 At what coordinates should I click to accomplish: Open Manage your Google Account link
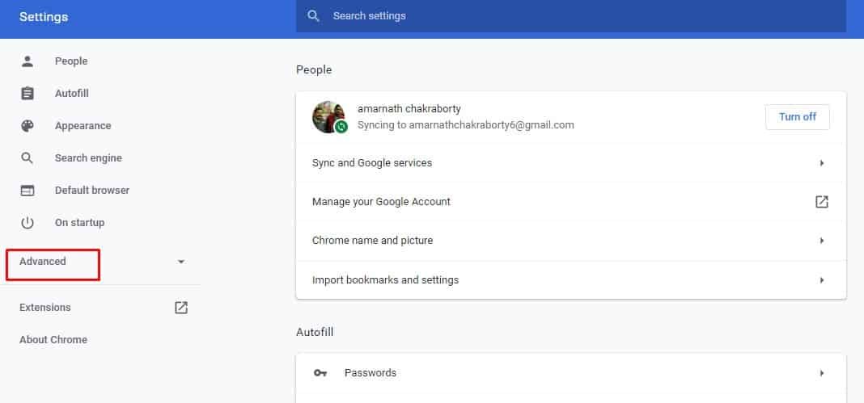(381, 202)
